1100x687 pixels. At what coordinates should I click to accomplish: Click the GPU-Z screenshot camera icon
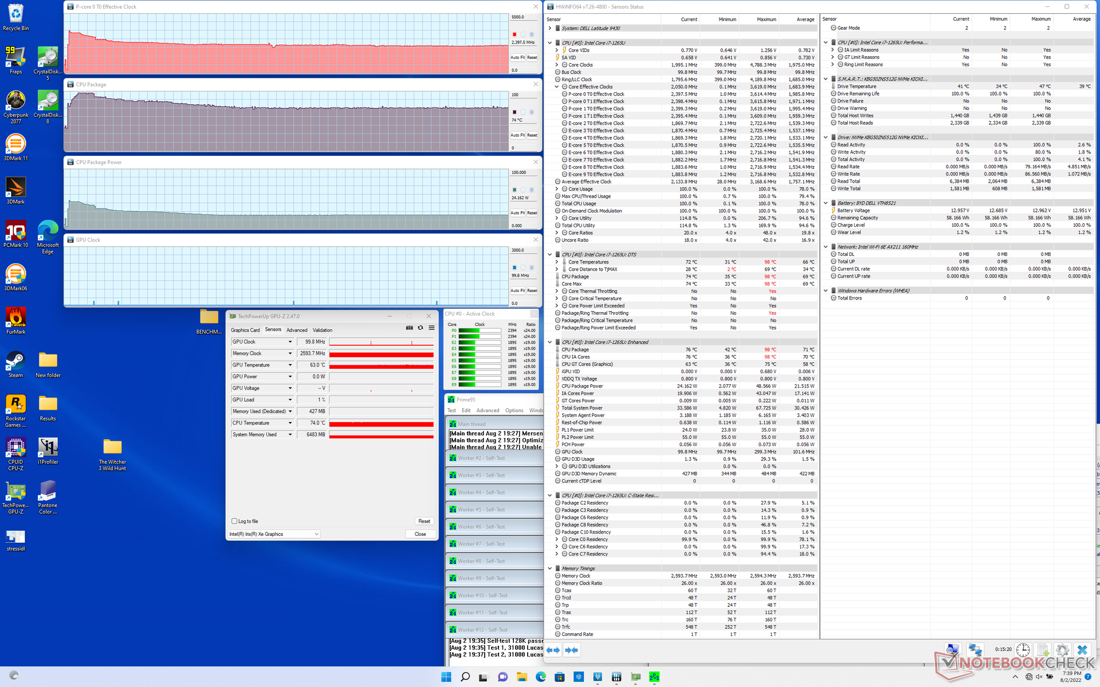pos(409,328)
